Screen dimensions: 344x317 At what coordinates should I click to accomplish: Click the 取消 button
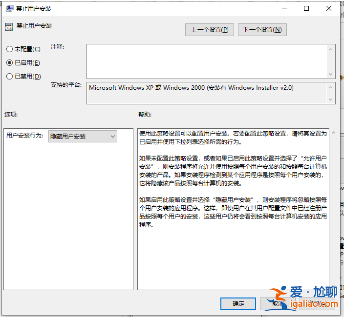coord(278,304)
